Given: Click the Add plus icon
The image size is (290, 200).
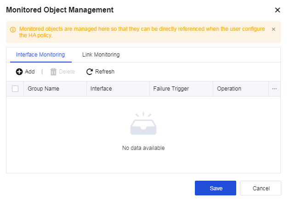Looking at the screenshot, I should [19, 72].
